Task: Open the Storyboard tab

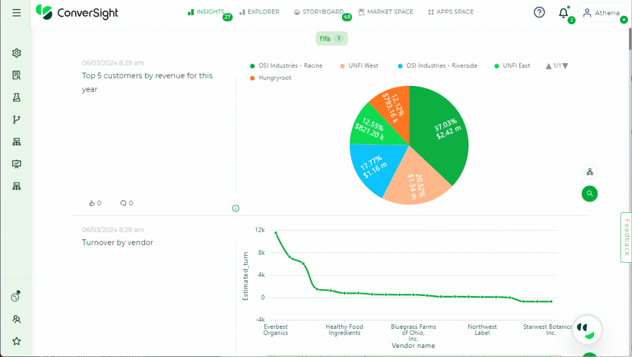Action: [319, 12]
